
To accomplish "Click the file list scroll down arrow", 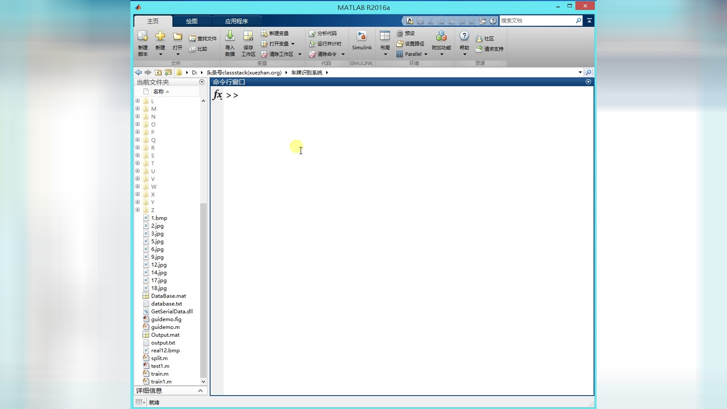I will [203, 382].
